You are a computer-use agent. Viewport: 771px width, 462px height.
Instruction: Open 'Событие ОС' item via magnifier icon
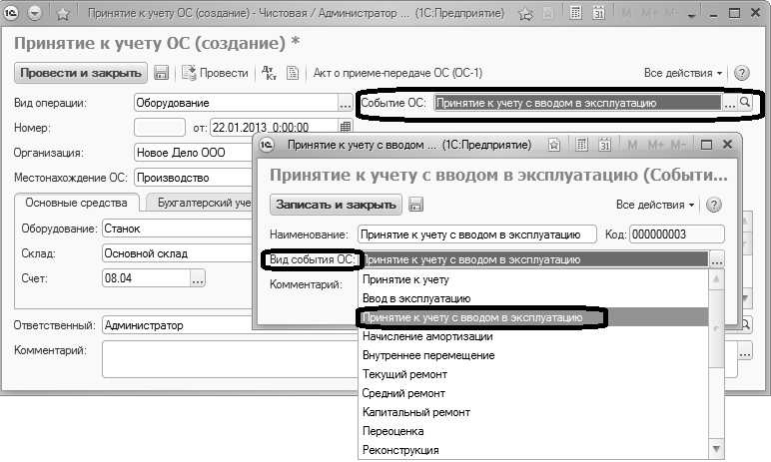pyautogui.click(x=744, y=103)
